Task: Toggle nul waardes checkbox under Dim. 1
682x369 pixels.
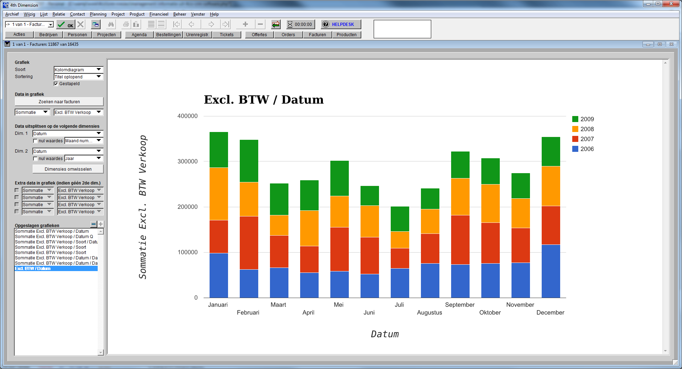Action: [x=35, y=141]
